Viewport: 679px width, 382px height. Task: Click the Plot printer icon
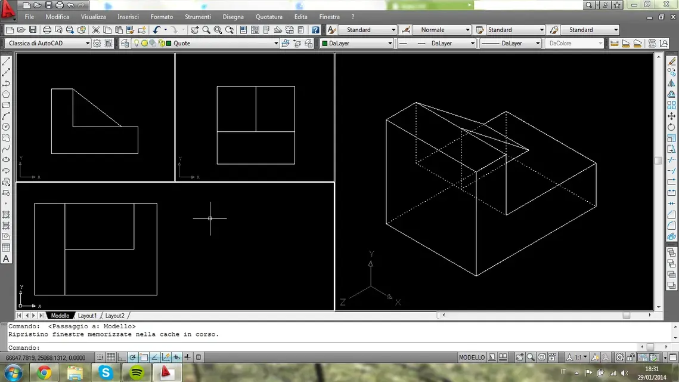47,30
